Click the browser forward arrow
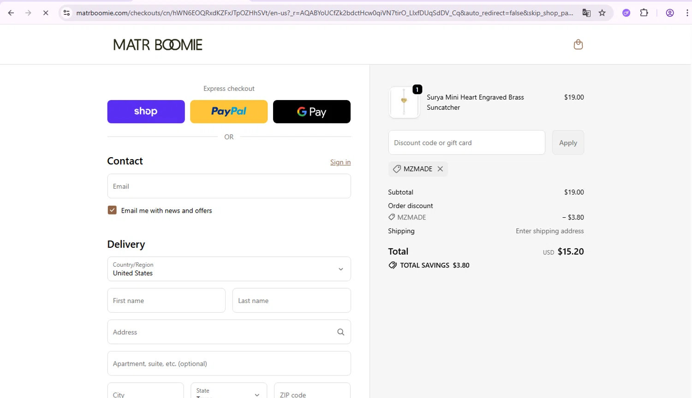 [28, 13]
